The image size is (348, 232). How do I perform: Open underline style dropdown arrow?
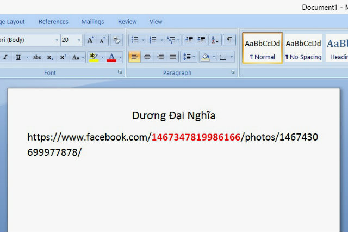pos(28,57)
